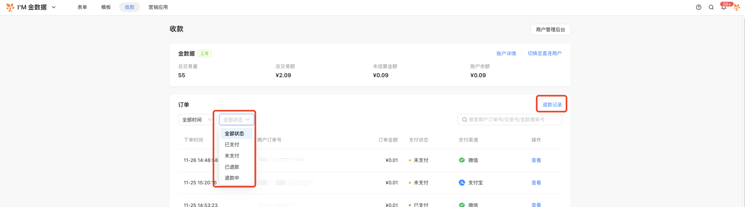The height and width of the screenshot is (207, 745).
Task: Focus the 搜索商户订单号 search field
Action: pos(510,120)
